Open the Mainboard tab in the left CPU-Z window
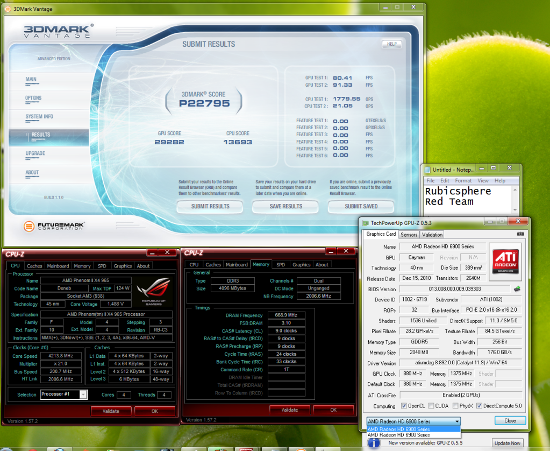 [58, 266]
